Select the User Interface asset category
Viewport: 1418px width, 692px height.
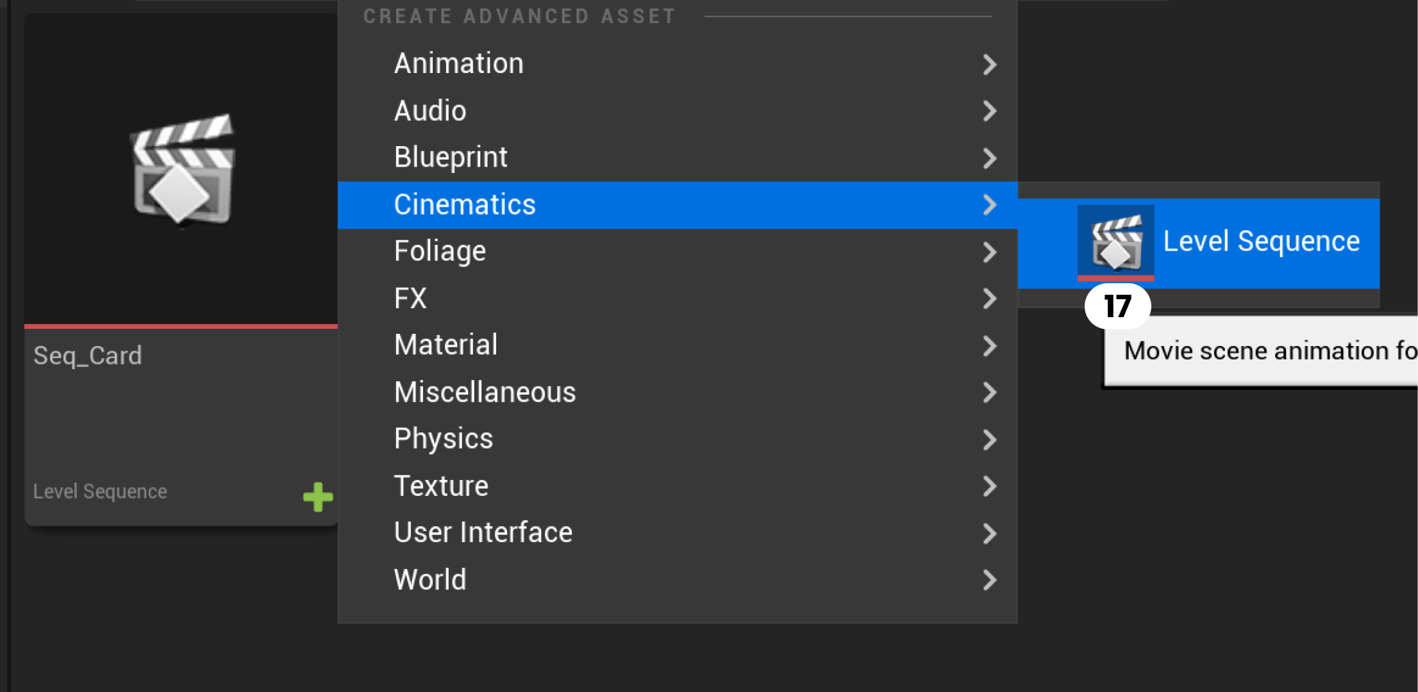[483, 532]
